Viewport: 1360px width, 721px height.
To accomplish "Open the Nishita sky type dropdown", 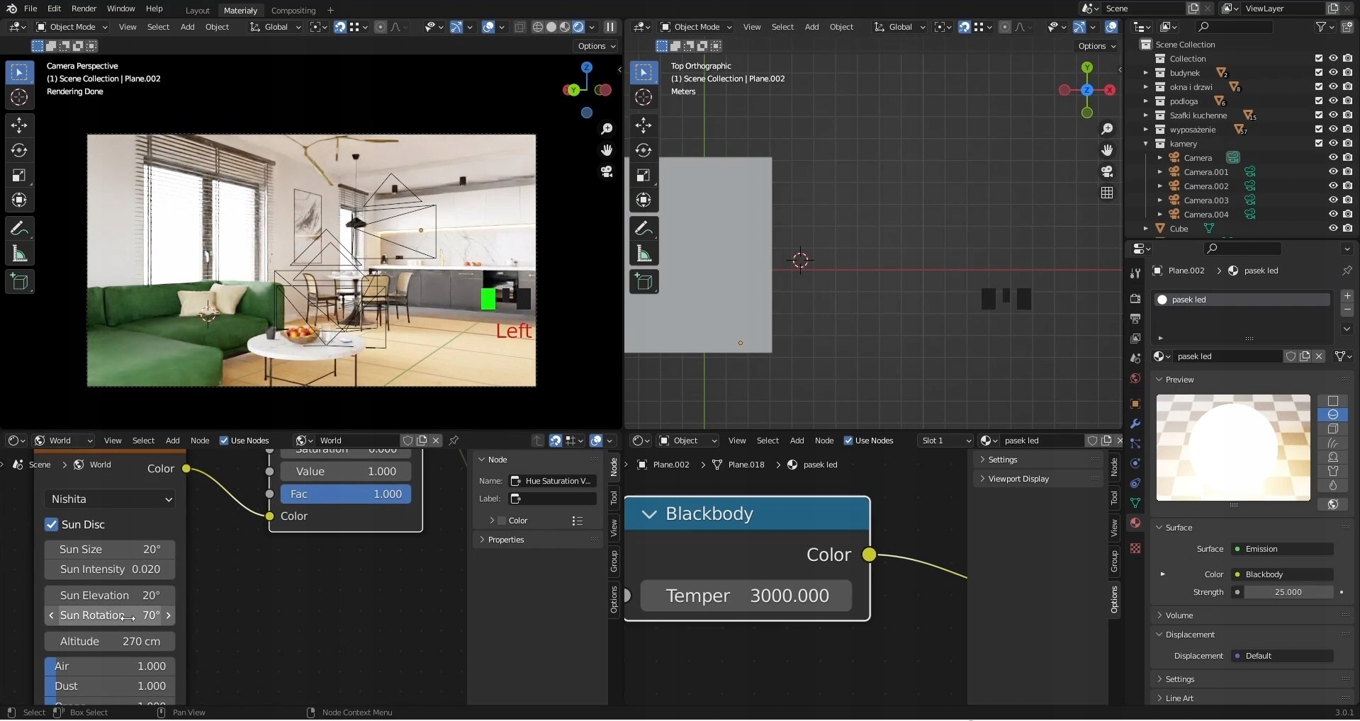I will [x=110, y=499].
